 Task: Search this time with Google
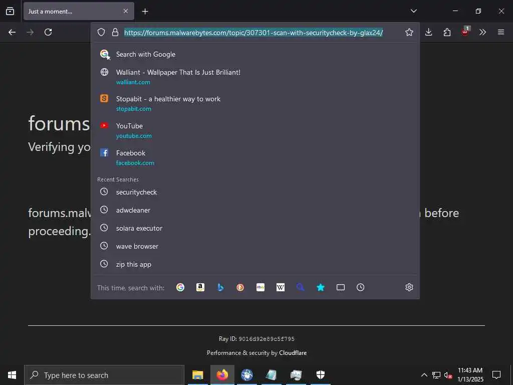(180, 287)
